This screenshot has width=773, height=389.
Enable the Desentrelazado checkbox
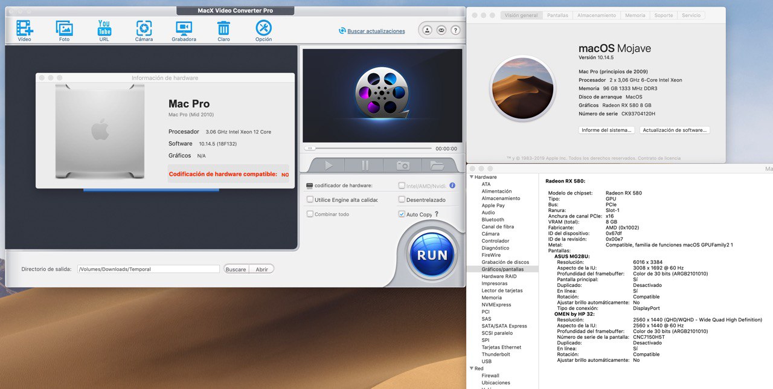click(x=402, y=199)
